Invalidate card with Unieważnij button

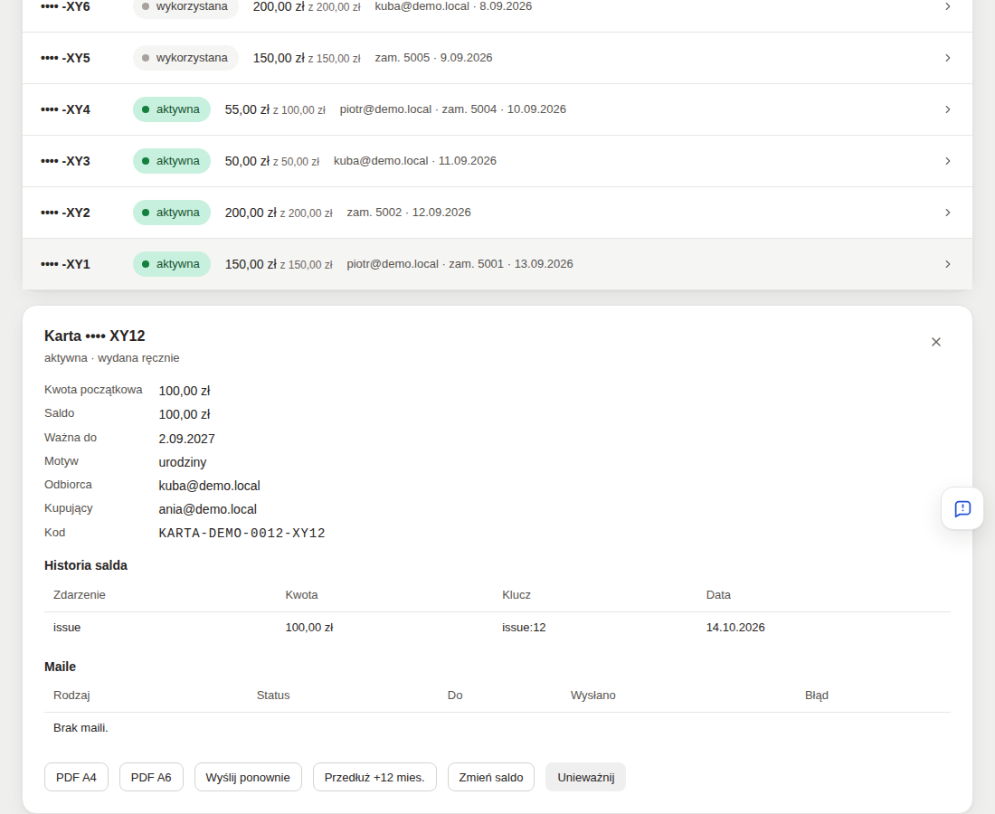(x=586, y=777)
